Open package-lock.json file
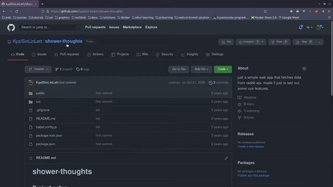Image resolution: width=333 pixels, height=187 pixels. pos(49,136)
